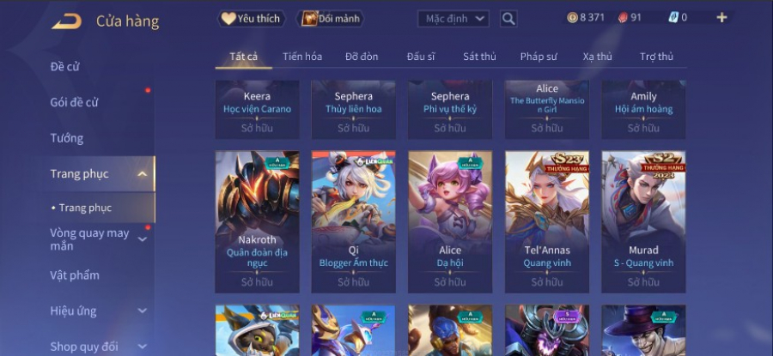Open Yêu thích favorites heart button
This screenshot has height=356, width=773.
[x=252, y=19]
